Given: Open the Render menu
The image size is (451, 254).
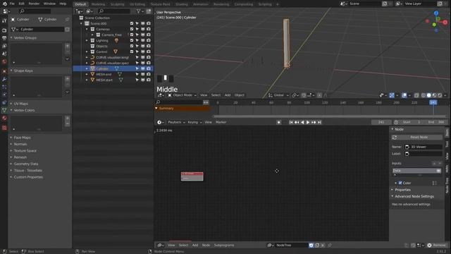Looking at the screenshot, I should click(34, 4).
